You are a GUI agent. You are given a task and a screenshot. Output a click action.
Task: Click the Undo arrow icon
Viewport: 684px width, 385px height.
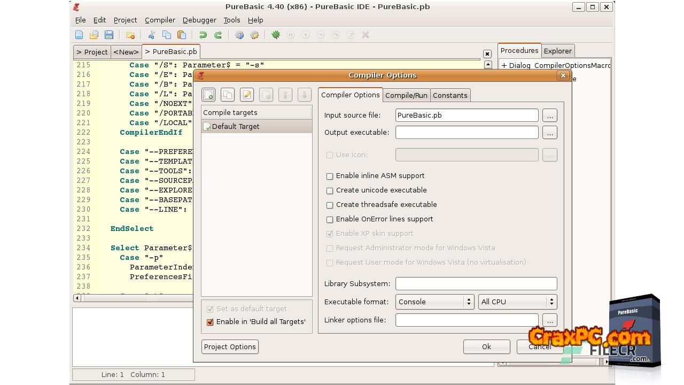203,35
